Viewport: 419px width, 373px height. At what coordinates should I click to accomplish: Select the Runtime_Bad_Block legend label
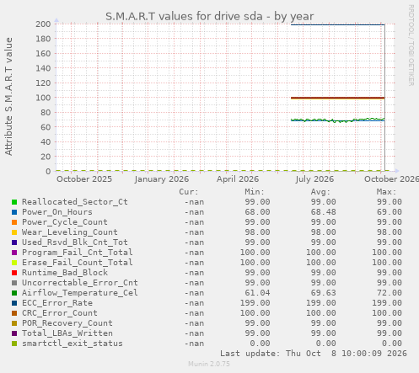point(65,273)
